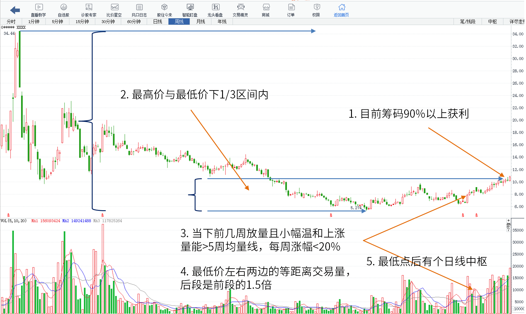This screenshot has height=314, width=526.
Task: Launch 智能盯盘 smart monitoring
Action: tap(190, 10)
